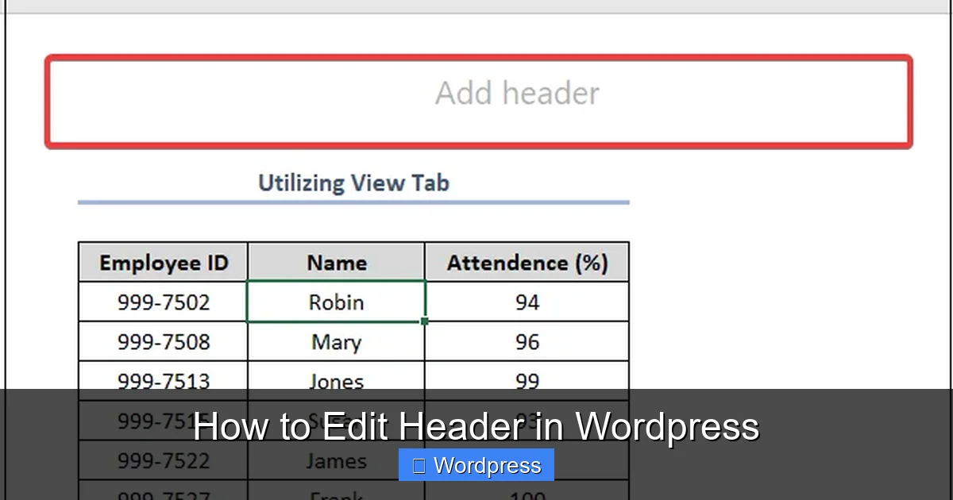Select the cell showing James
953x500 pixels.
[x=336, y=460]
